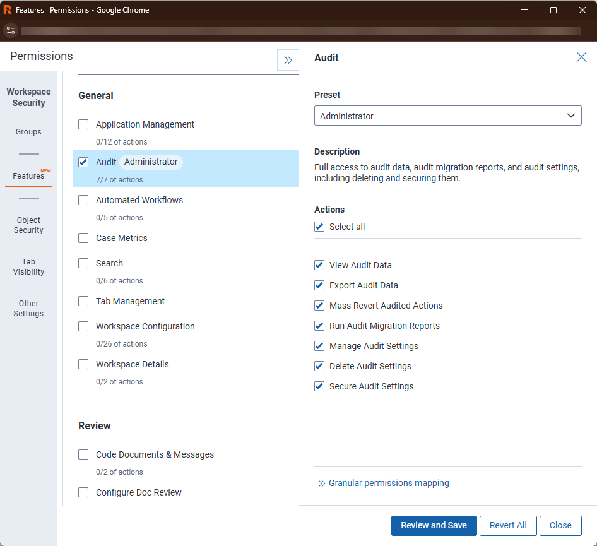Click the Close button at bottom
The height and width of the screenshot is (546, 597).
point(560,525)
